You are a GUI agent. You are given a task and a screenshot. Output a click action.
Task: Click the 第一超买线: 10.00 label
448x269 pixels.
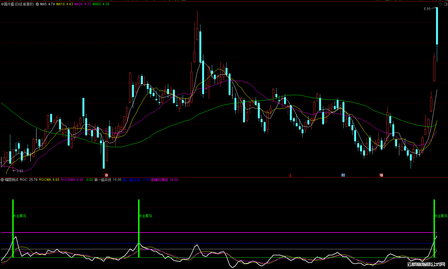(x=108, y=180)
